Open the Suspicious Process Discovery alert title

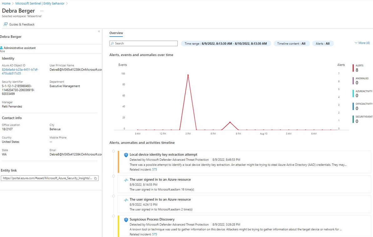pyautogui.click(x=152, y=219)
